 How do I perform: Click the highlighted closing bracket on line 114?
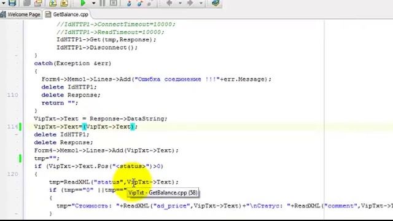point(133,126)
